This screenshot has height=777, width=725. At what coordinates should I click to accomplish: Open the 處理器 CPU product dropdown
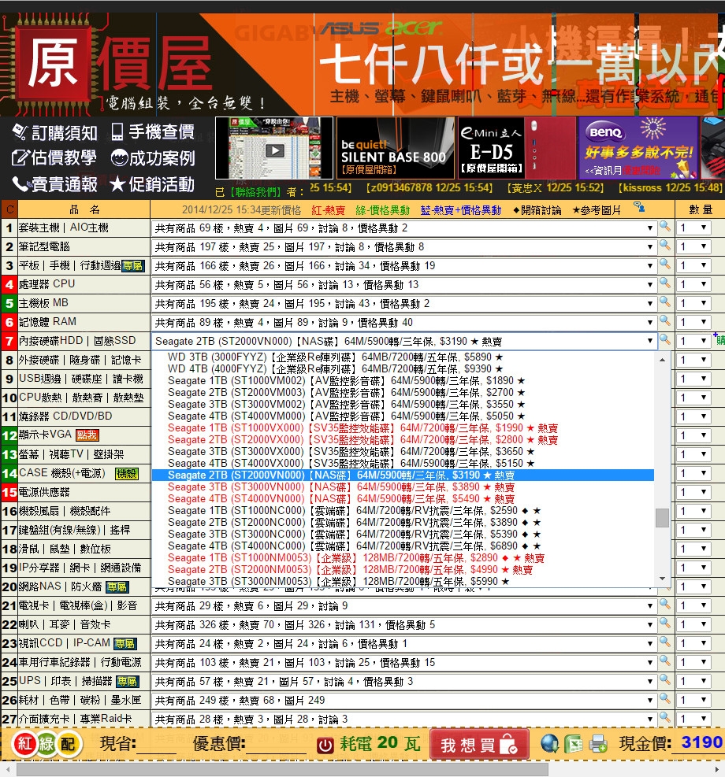click(404, 284)
